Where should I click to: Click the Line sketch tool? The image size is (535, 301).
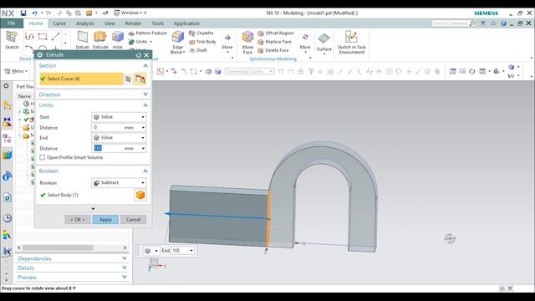click(x=56, y=36)
